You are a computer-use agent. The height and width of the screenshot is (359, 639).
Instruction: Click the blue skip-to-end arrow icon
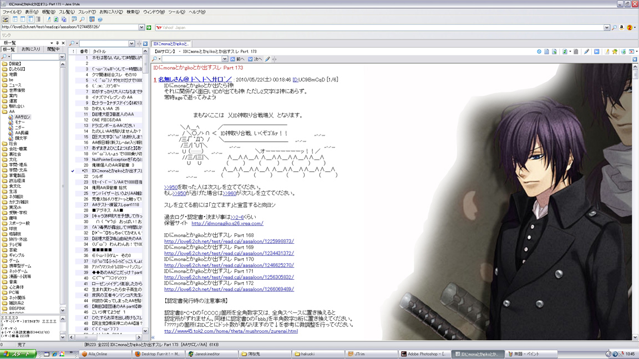[x=597, y=52]
